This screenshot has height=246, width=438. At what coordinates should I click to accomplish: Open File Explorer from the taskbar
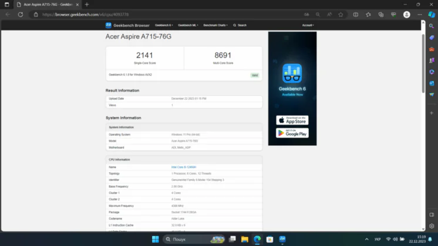tap(245, 239)
